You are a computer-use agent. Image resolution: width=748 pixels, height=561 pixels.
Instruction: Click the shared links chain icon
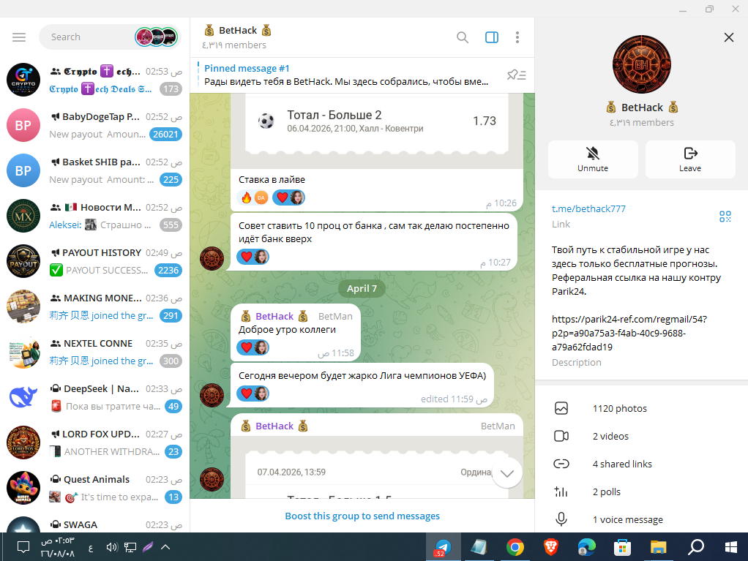click(561, 464)
